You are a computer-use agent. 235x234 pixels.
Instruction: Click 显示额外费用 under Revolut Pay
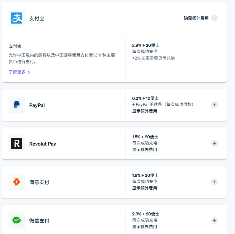tap(144, 150)
